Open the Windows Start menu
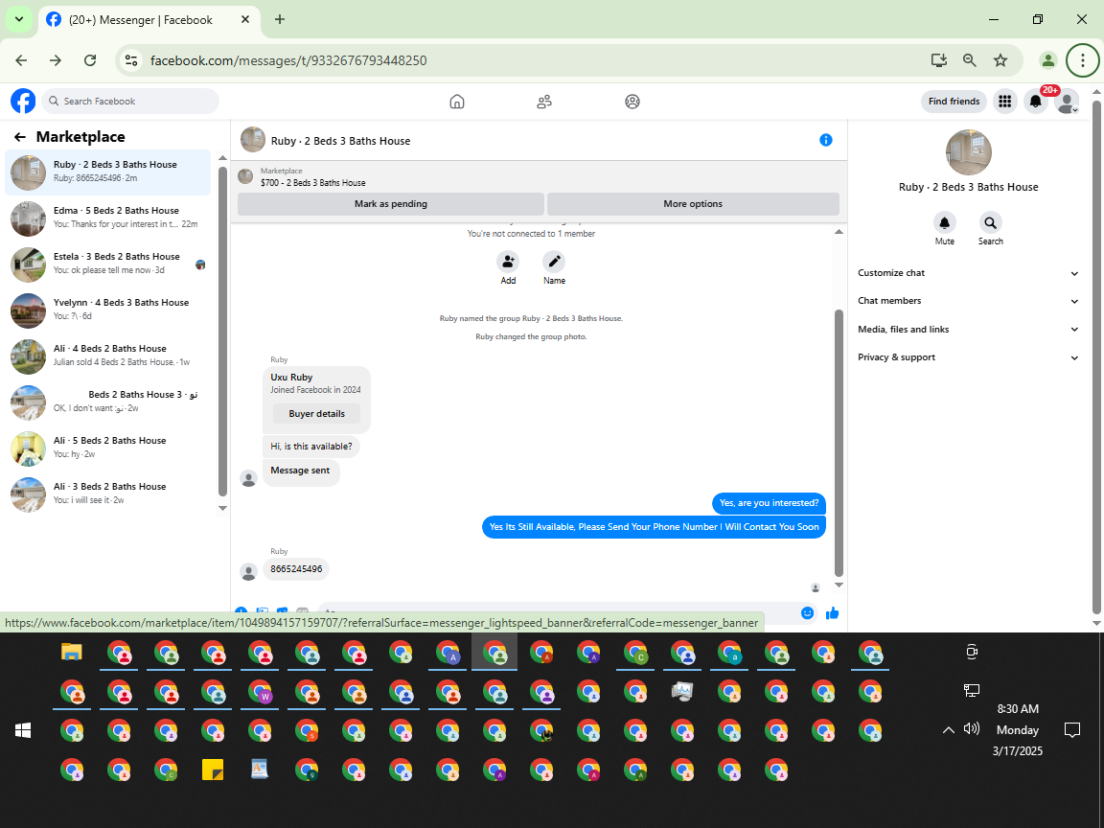1104x828 pixels. tap(23, 731)
